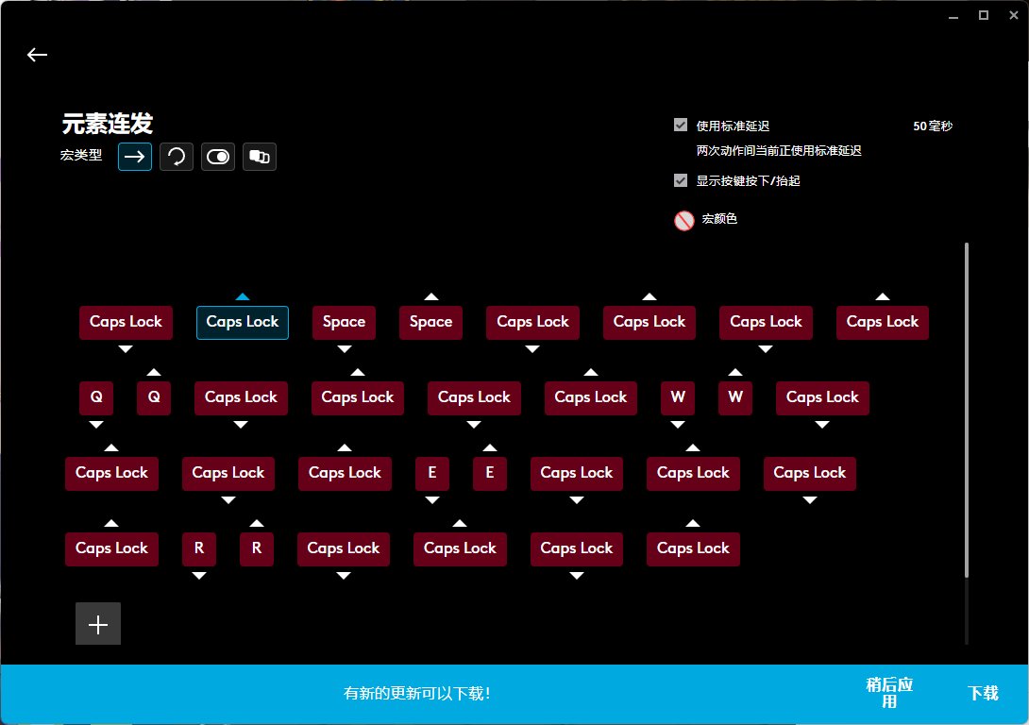Click the 有新的更新可以下载! notification text
The height and width of the screenshot is (725, 1029).
tap(417, 694)
